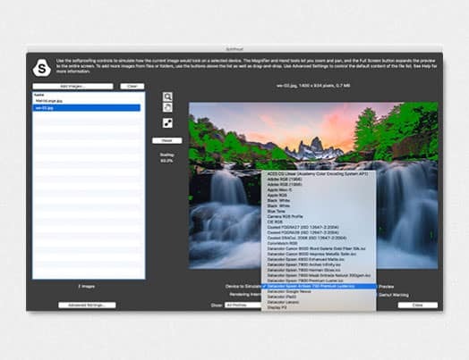The width and height of the screenshot is (469, 360).
Task: Reset the preview scaling
Action: (x=166, y=140)
